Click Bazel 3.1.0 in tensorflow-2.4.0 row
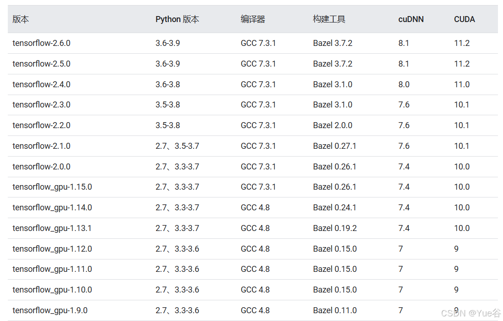 point(333,84)
